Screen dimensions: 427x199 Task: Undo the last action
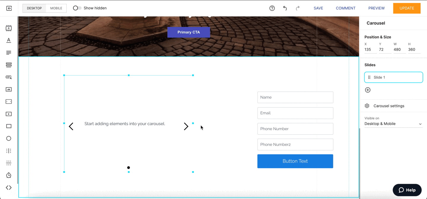click(x=285, y=8)
